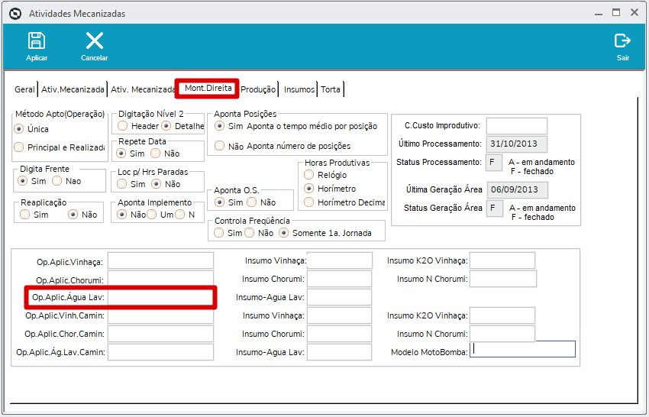
Task: Click the first Insumo N Chorumi field
Action: tap(503, 279)
